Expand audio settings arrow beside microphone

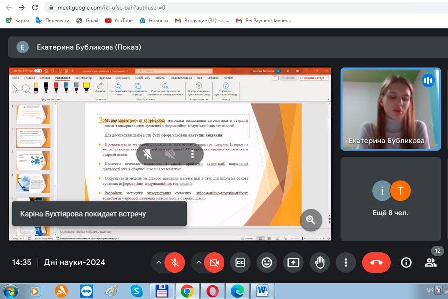coord(158,263)
